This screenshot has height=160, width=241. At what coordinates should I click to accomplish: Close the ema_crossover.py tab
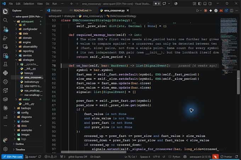tap(128, 10)
